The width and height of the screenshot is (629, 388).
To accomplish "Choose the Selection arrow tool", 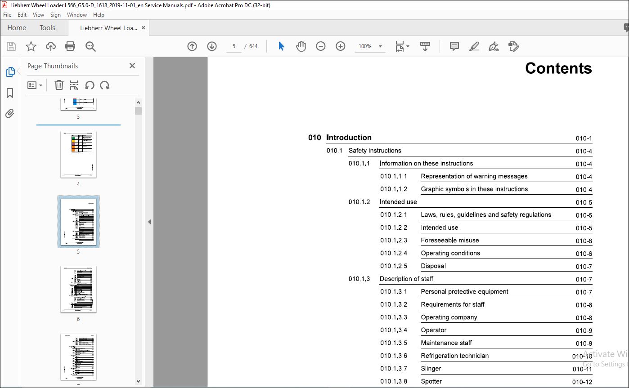I will (x=281, y=46).
